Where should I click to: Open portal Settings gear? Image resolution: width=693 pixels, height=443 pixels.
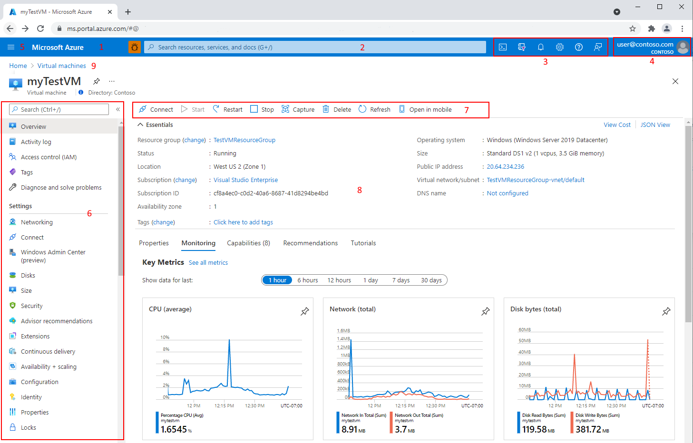click(x=559, y=47)
